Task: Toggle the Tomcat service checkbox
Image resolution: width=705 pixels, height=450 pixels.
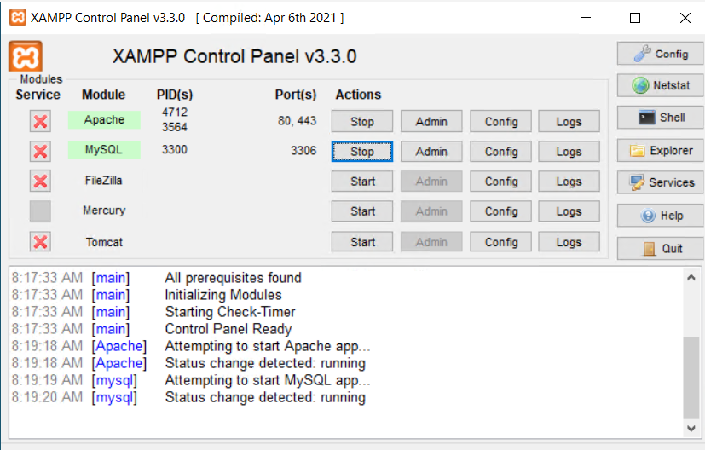Action: tap(40, 242)
